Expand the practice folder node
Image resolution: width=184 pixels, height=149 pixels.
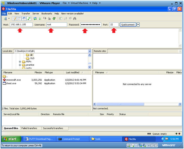pos(20,65)
